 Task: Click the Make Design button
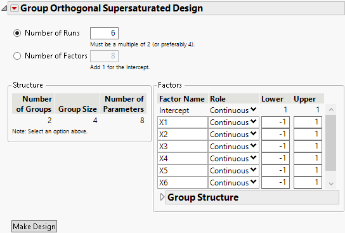[x=34, y=227]
